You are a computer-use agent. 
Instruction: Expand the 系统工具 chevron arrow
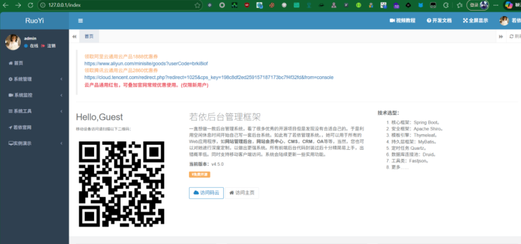point(61,111)
